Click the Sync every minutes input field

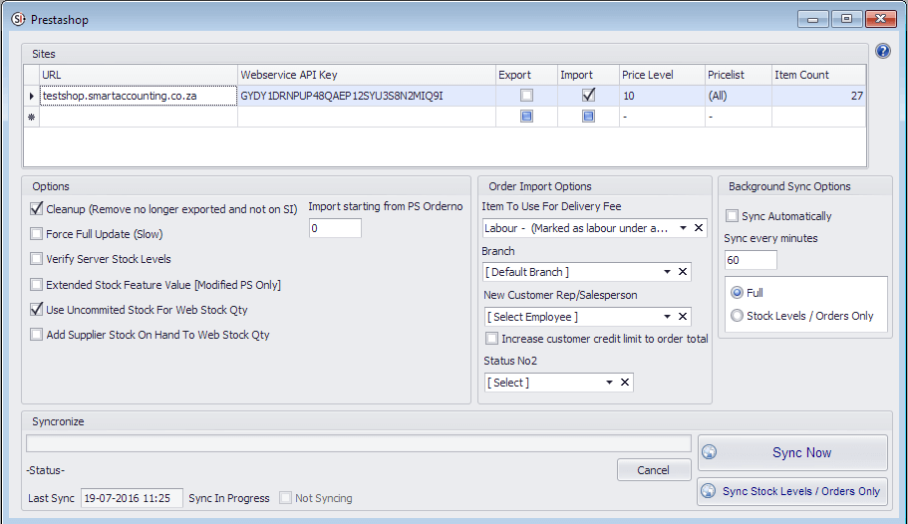click(751, 260)
